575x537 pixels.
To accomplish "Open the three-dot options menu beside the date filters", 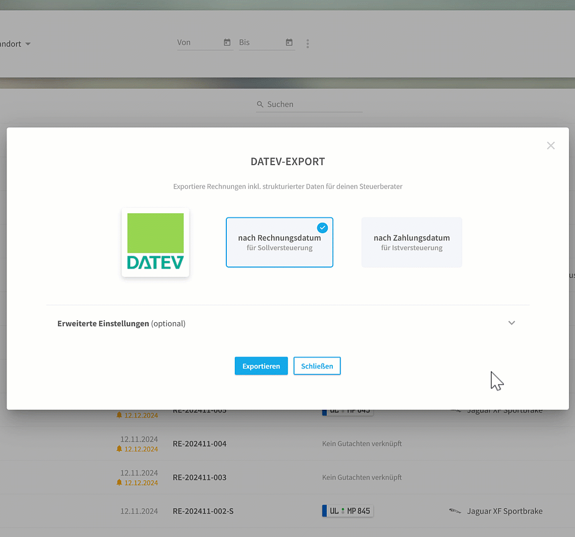I will tap(308, 44).
